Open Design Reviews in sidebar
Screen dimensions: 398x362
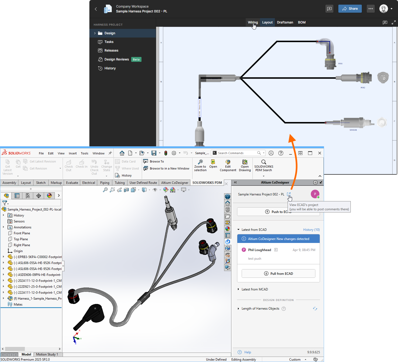tap(116, 59)
